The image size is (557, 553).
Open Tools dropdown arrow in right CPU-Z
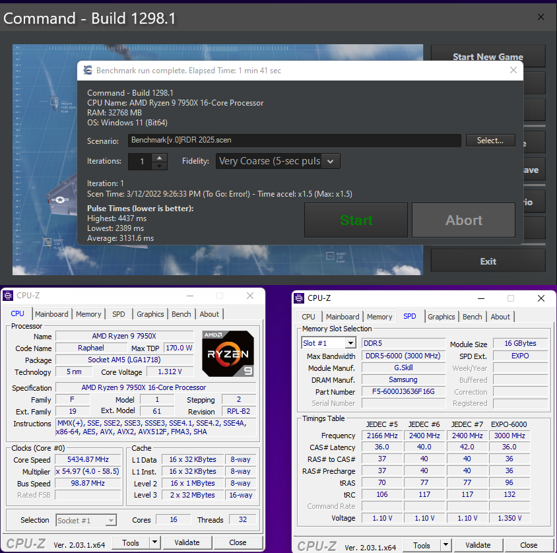(445, 545)
